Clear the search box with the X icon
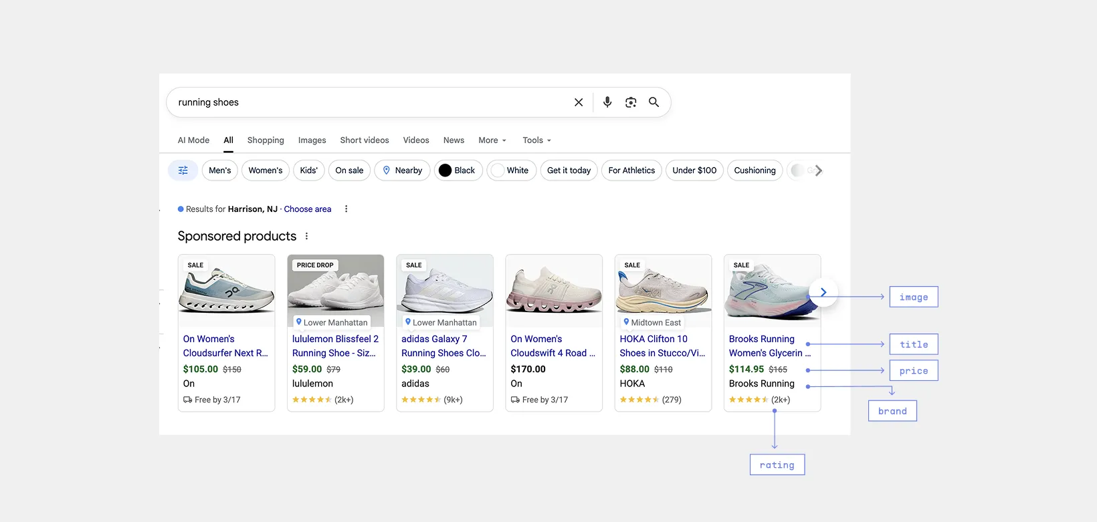The width and height of the screenshot is (1097, 522). click(x=579, y=102)
